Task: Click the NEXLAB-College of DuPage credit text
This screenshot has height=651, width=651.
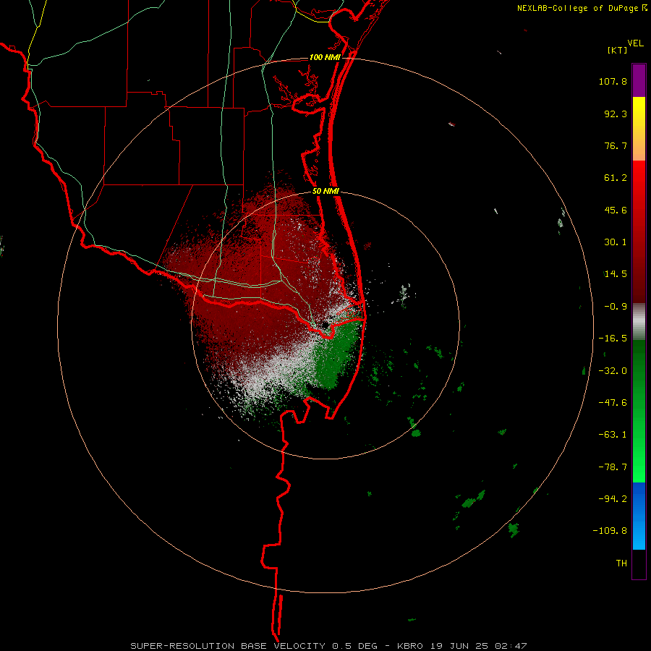Action: click(x=579, y=8)
